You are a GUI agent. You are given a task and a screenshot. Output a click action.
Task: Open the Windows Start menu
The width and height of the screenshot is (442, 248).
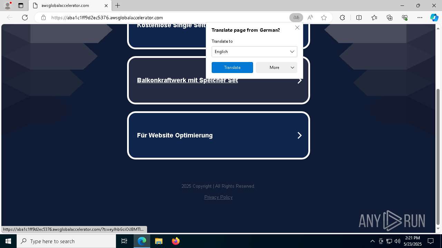point(8,241)
